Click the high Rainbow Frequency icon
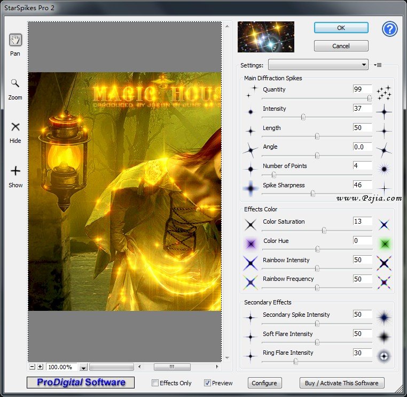The image size is (407, 397). pos(384,283)
